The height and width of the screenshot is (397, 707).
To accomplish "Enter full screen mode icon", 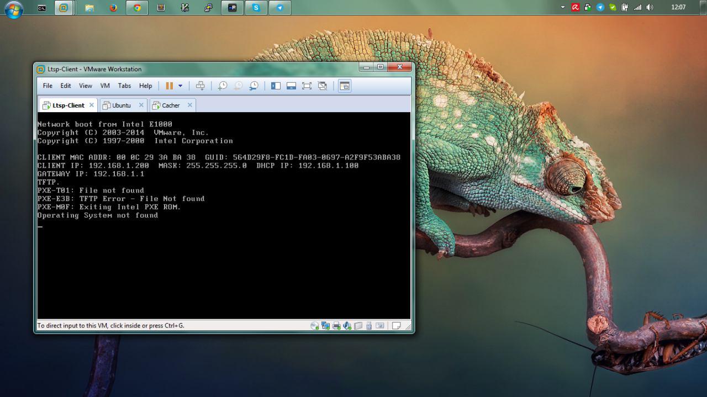I will pos(307,86).
